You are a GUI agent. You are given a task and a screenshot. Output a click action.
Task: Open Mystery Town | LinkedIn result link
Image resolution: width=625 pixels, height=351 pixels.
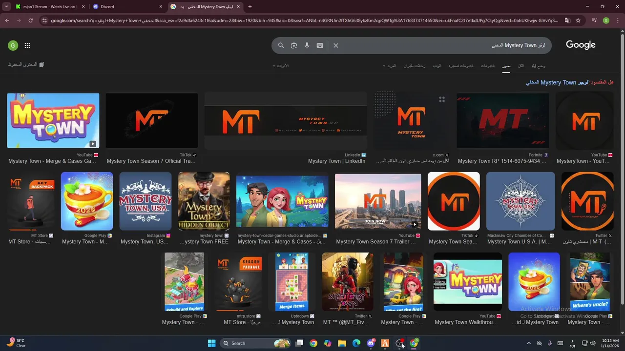pyautogui.click(x=337, y=161)
